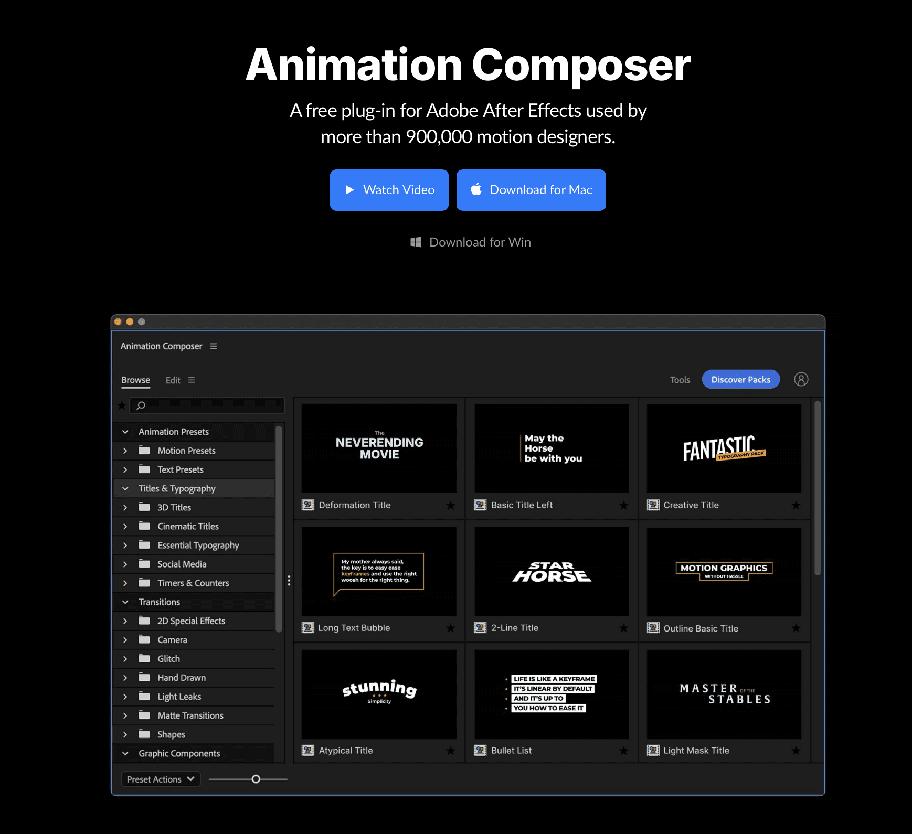Expand the Text Presets folder chevron
912x834 pixels.
coord(125,469)
